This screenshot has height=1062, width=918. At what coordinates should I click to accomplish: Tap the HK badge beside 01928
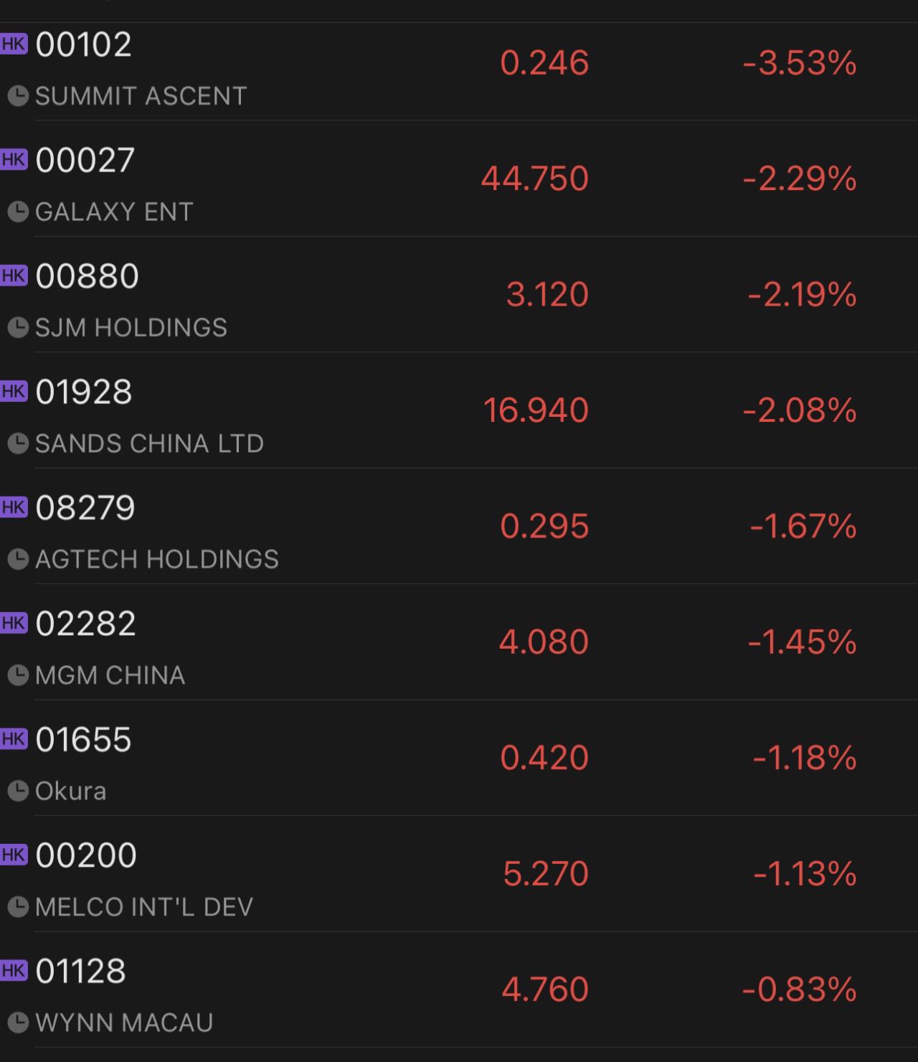(x=14, y=391)
